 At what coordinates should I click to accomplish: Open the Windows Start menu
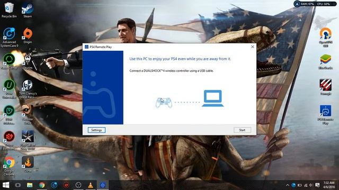pyautogui.click(x=6, y=185)
